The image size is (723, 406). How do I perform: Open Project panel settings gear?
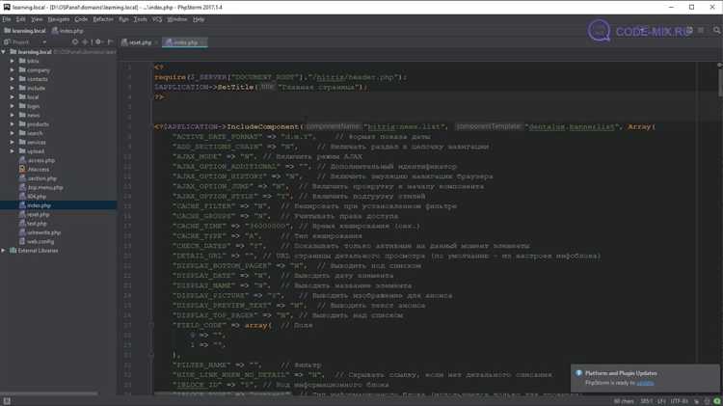click(98, 42)
